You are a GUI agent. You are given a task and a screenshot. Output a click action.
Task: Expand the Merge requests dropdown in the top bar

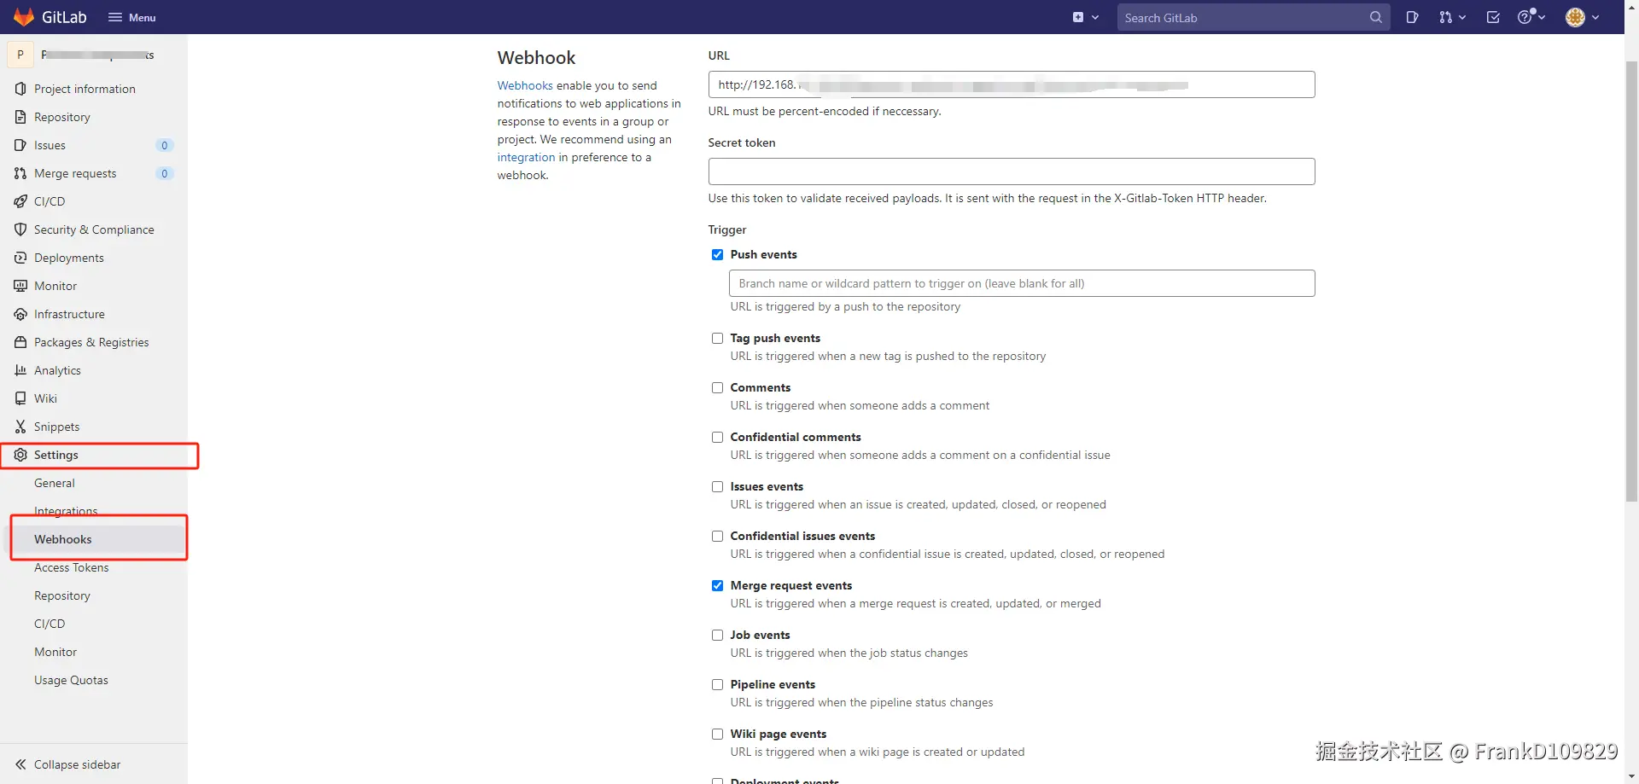coord(1451,17)
